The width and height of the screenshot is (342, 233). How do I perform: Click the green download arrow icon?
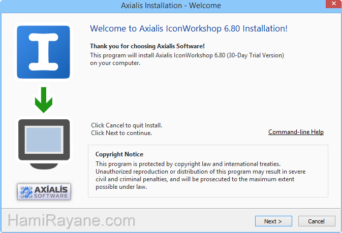point(44,100)
